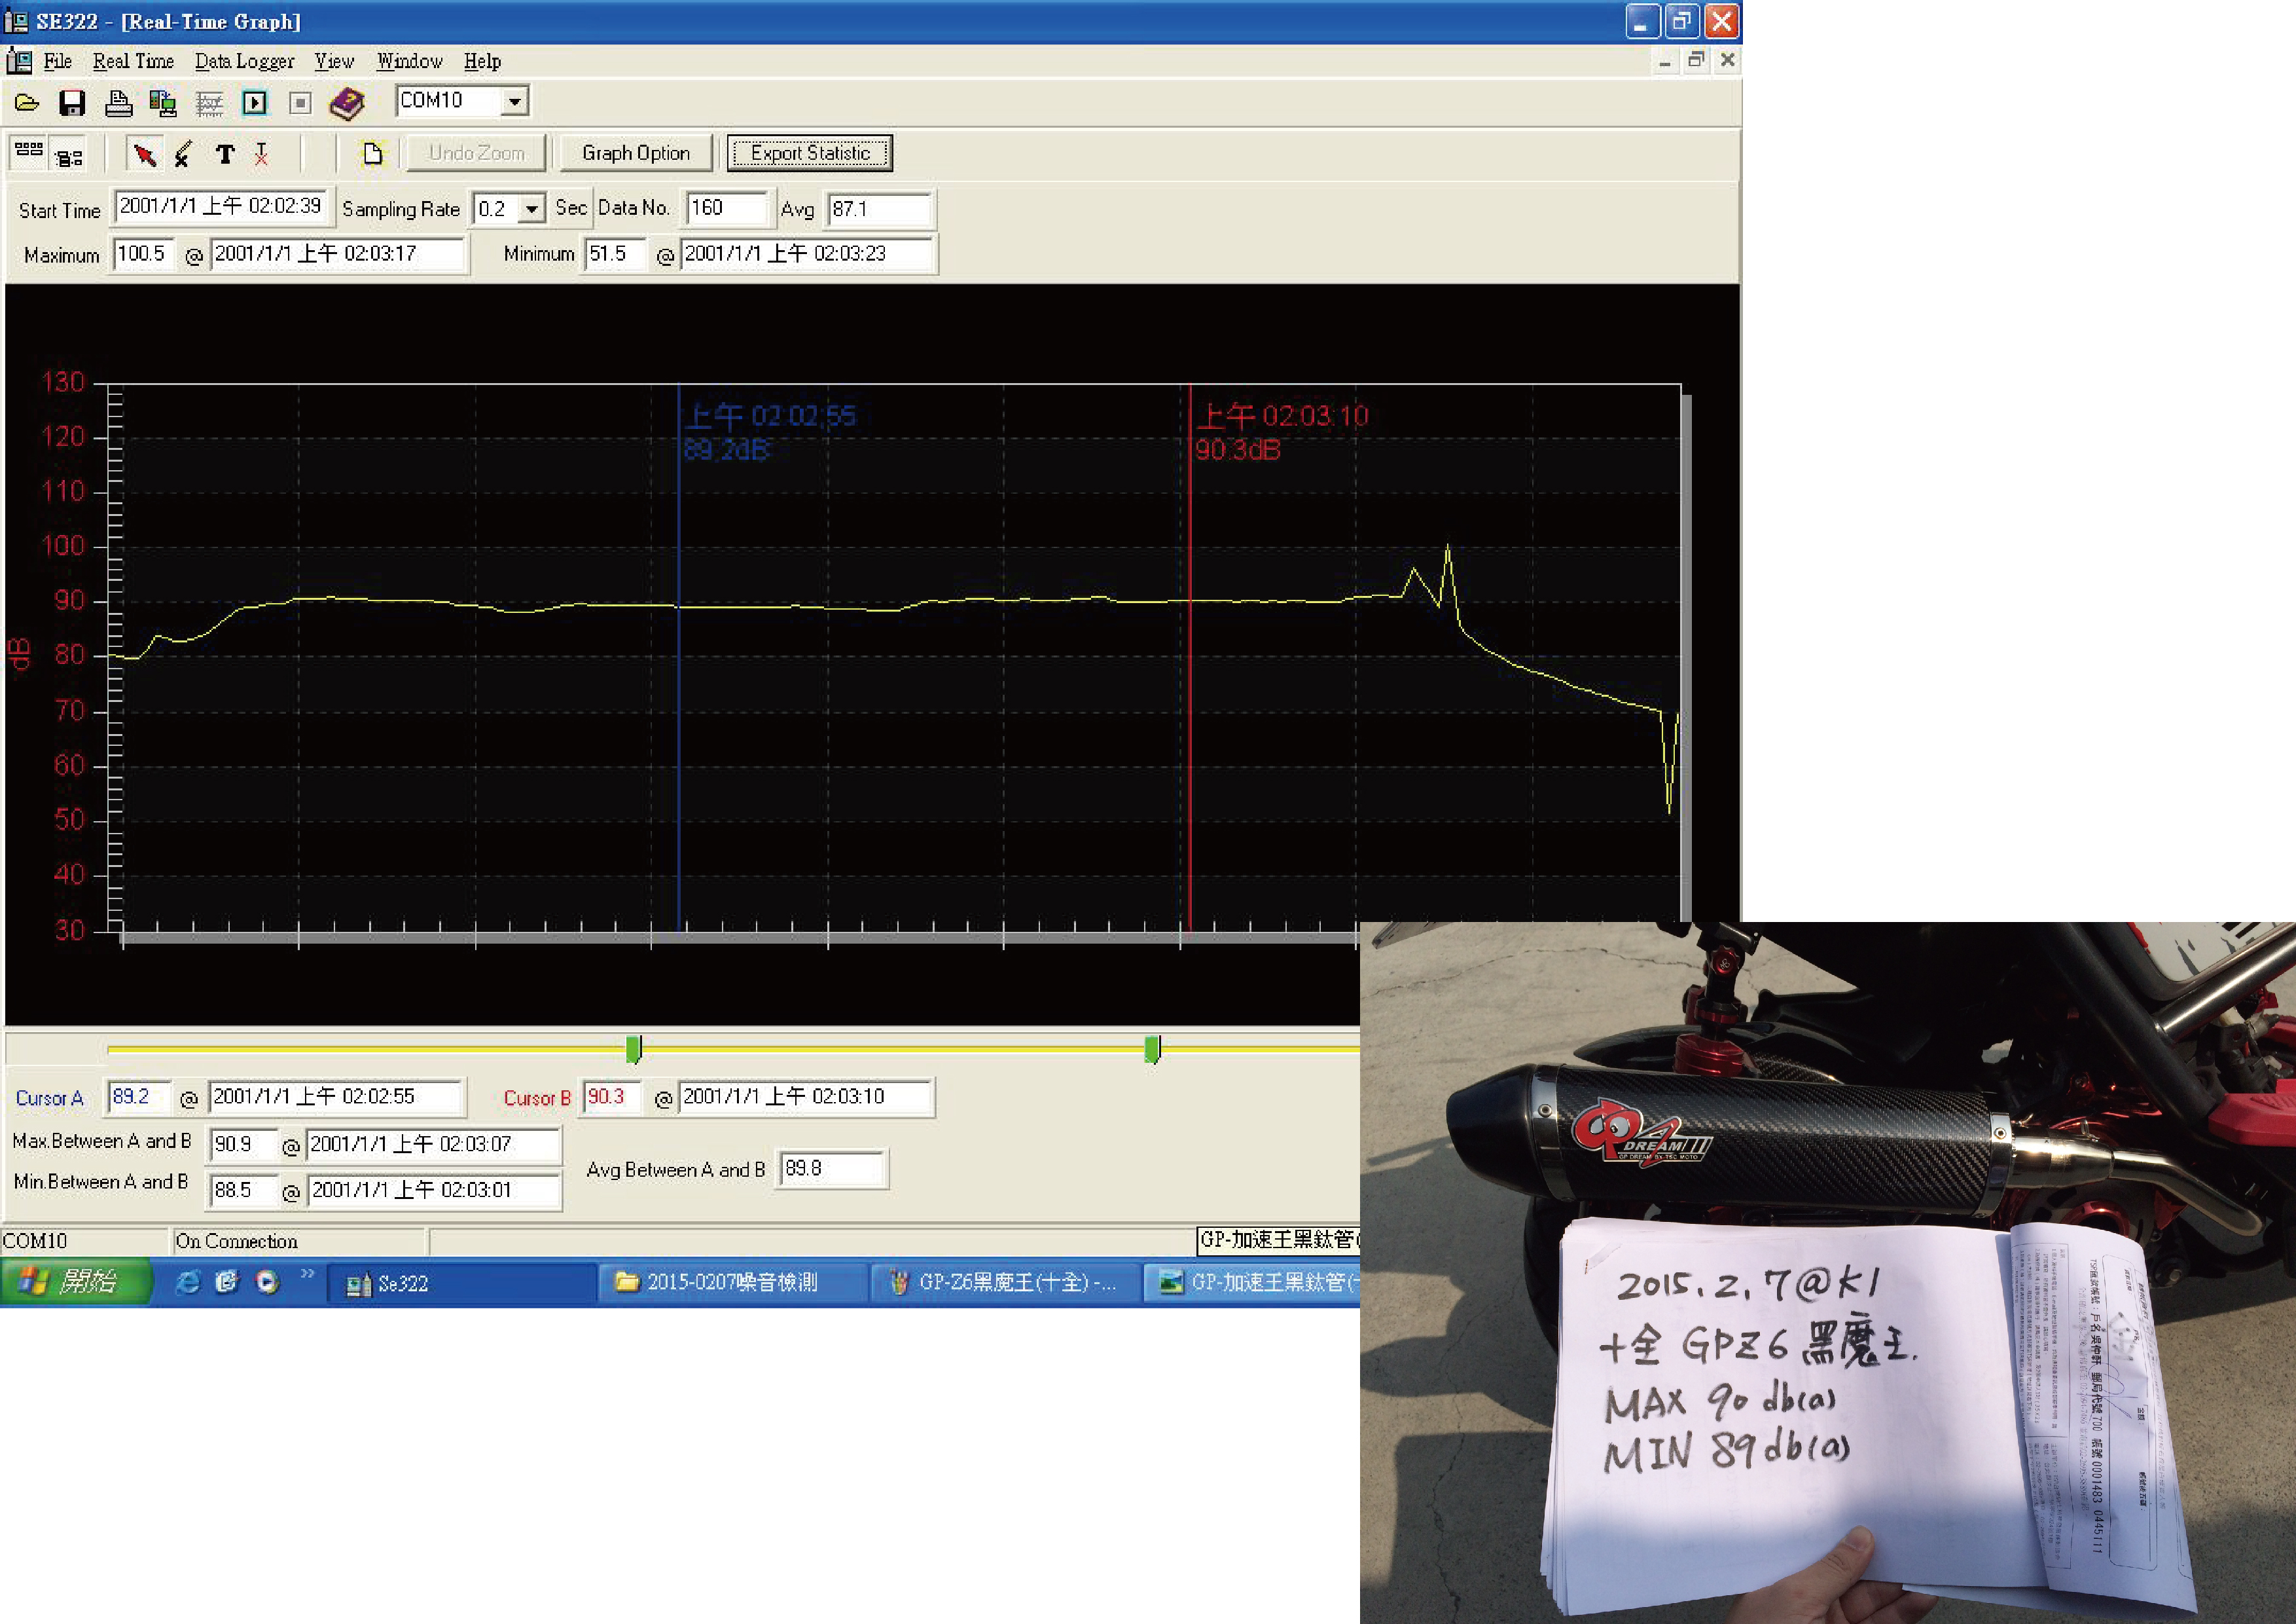This screenshot has width=2296, height=1624.
Task: Stop recording with the stop square icon
Action: (x=300, y=102)
